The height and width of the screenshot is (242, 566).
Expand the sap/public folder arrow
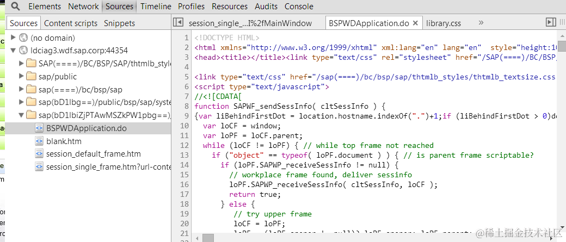tap(21, 76)
